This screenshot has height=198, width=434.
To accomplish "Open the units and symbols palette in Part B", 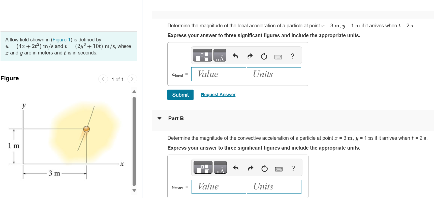I will click(x=221, y=167).
